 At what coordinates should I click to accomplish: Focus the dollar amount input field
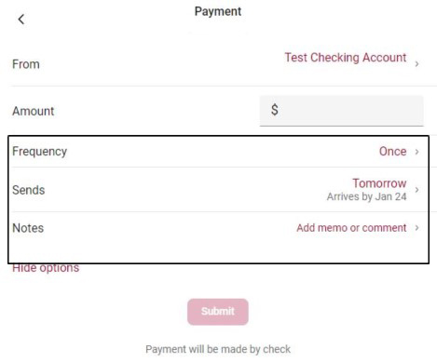[x=341, y=111]
